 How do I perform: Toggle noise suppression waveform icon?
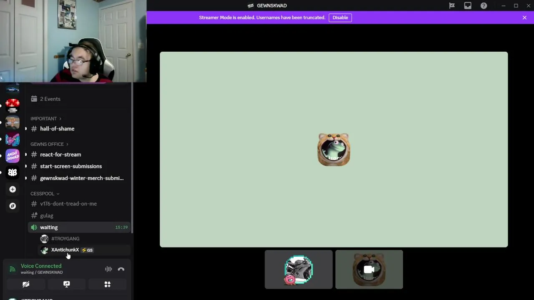108,269
